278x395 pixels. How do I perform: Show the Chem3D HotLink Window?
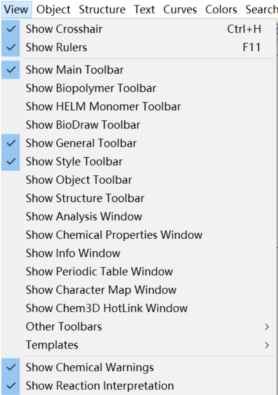tap(138, 308)
